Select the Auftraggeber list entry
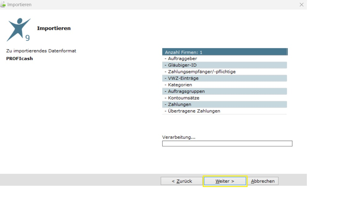Screen dimensions: 356x220 click(x=225, y=59)
